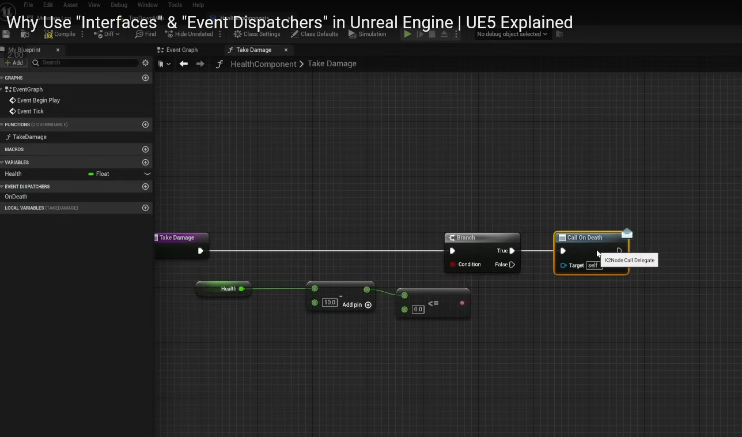Open the debug object selector dropdown
The width and height of the screenshot is (742, 437).
tap(512, 34)
